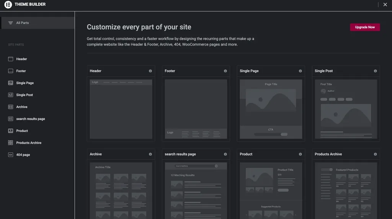
Task: Click the Products Archive card title
Action: tap(328, 154)
